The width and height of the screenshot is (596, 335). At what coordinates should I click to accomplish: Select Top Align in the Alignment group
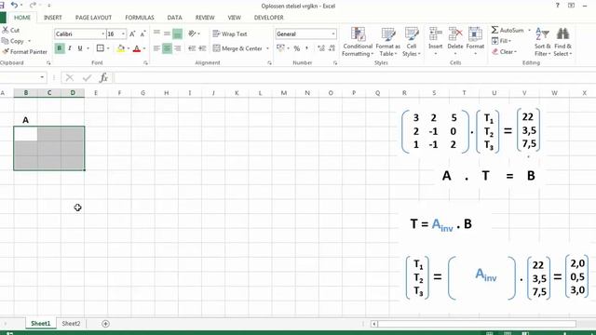point(156,33)
